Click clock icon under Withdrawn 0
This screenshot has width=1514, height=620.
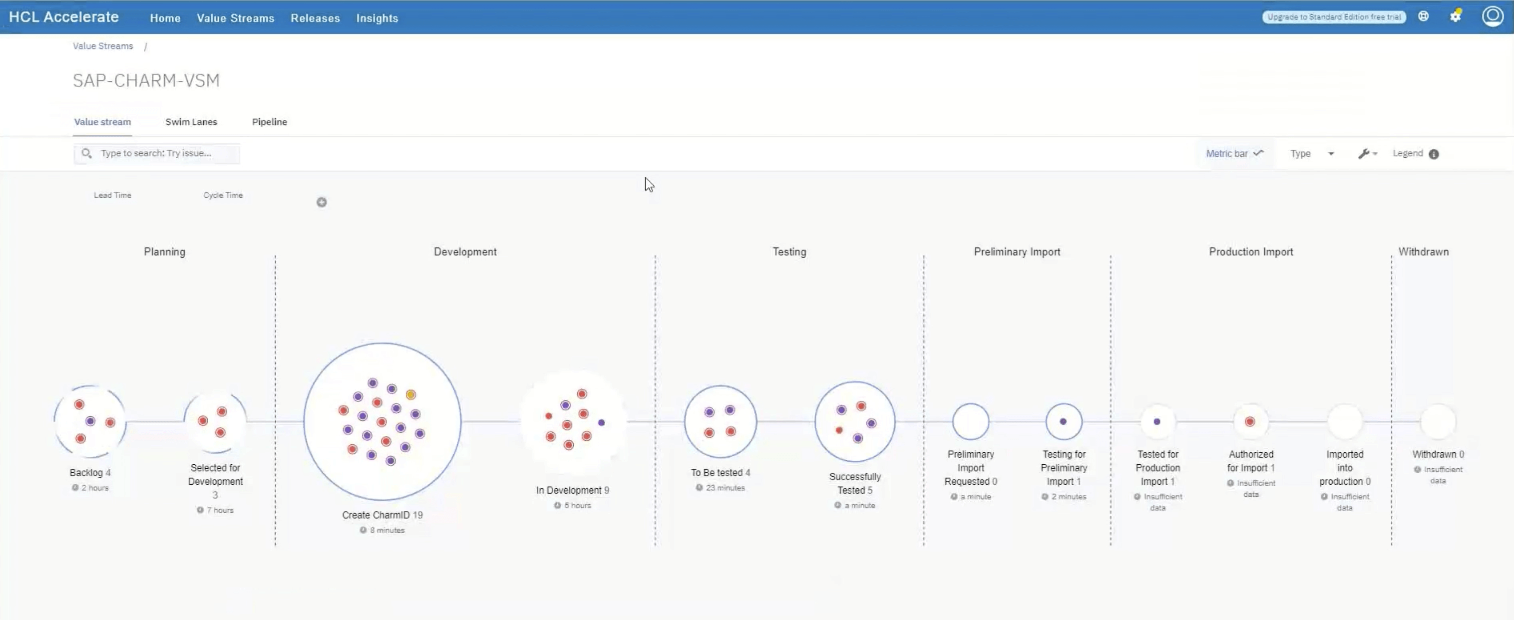click(x=1418, y=470)
